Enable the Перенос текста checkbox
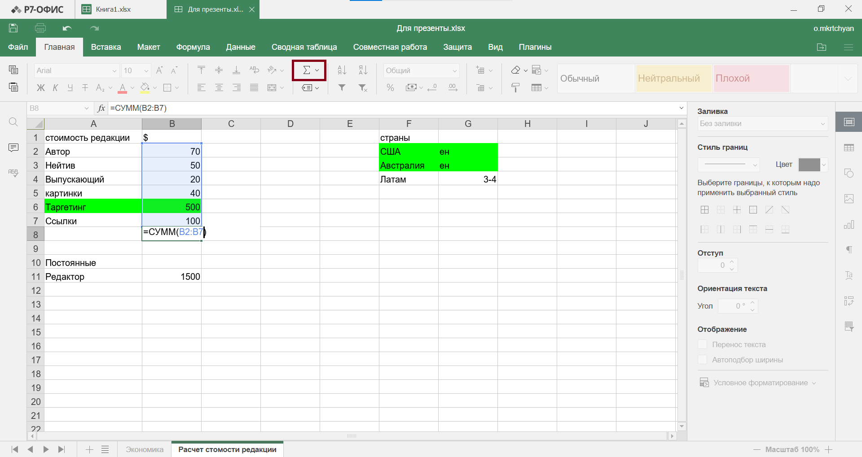The width and height of the screenshot is (862, 457). (703, 344)
